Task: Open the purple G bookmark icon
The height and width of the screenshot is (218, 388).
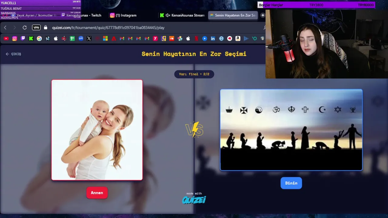Action: click(164, 38)
